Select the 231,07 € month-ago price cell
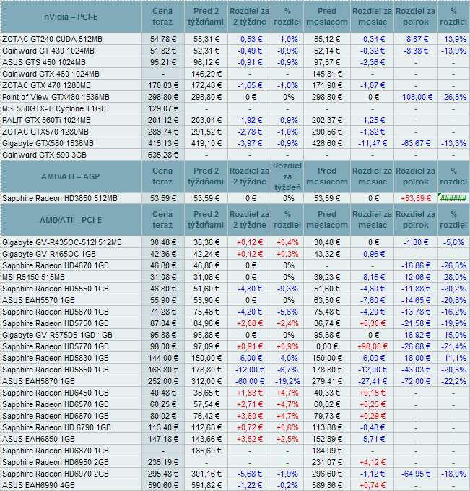 327,463
